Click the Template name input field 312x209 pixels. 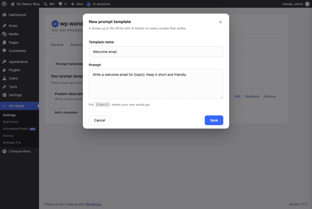point(156,52)
